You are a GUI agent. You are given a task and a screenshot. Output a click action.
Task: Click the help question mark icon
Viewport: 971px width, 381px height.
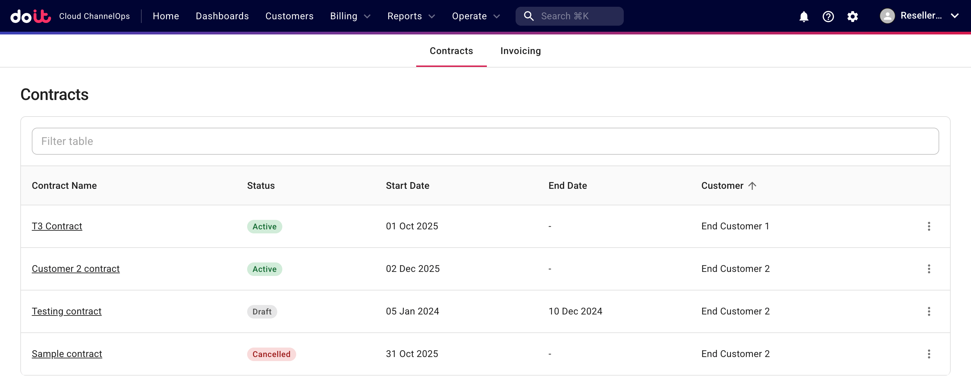click(828, 16)
